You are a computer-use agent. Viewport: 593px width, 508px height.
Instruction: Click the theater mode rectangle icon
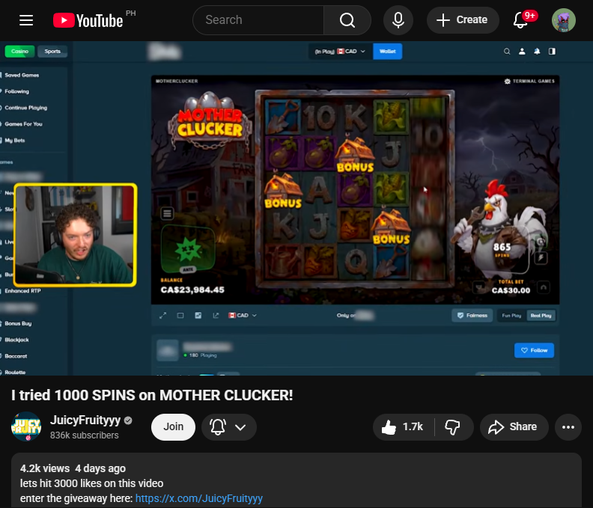180,315
